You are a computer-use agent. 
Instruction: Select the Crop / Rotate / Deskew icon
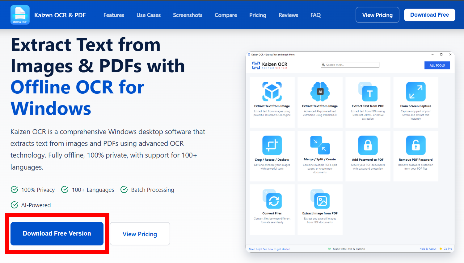(x=272, y=145)
